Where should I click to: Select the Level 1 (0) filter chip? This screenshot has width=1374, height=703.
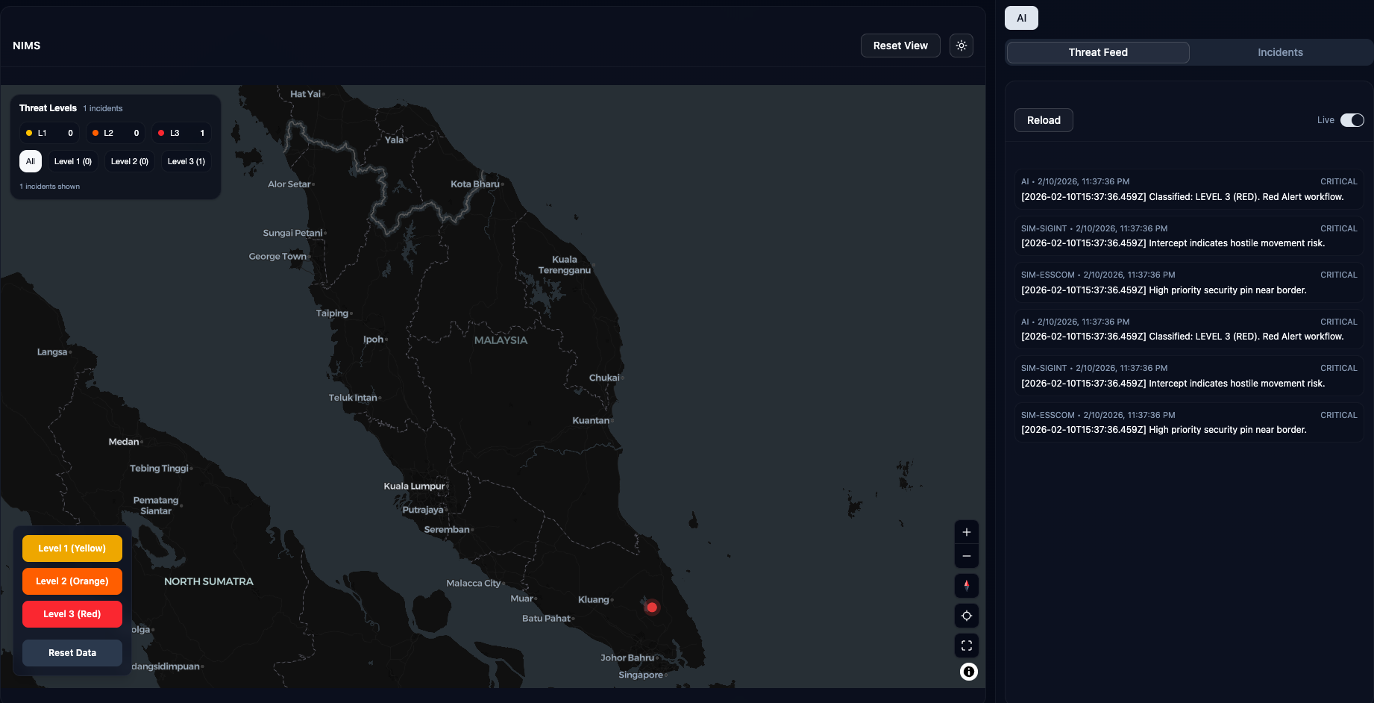pyautogui.click(x=72, y=160)
